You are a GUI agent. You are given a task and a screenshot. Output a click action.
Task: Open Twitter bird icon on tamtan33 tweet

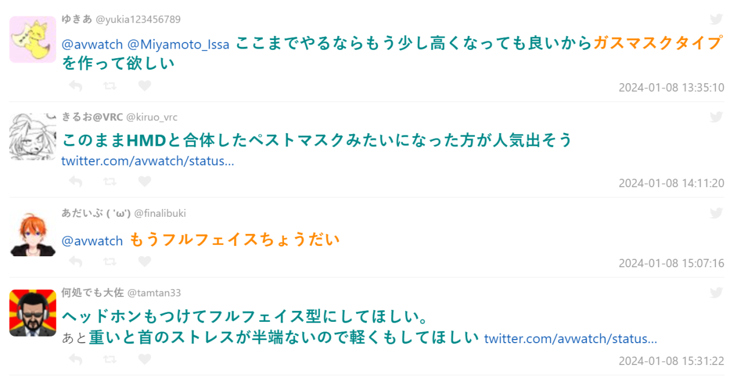point(717,293)
